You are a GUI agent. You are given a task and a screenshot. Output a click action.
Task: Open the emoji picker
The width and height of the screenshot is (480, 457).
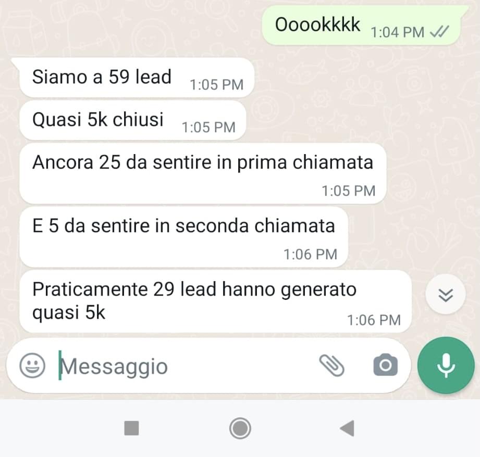click(x=32, y=365)
